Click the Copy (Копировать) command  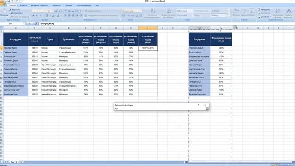pyautogui.click(x=16, y=13)
